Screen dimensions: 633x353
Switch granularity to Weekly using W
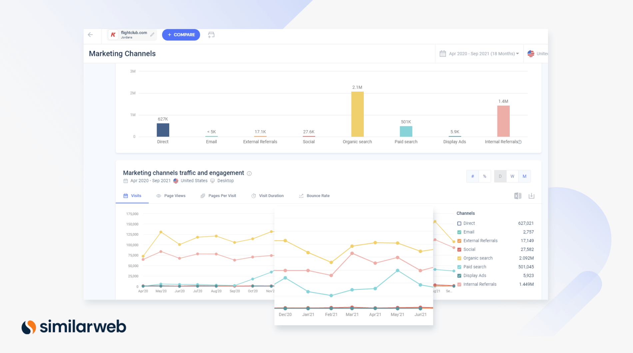coord(512,176)
